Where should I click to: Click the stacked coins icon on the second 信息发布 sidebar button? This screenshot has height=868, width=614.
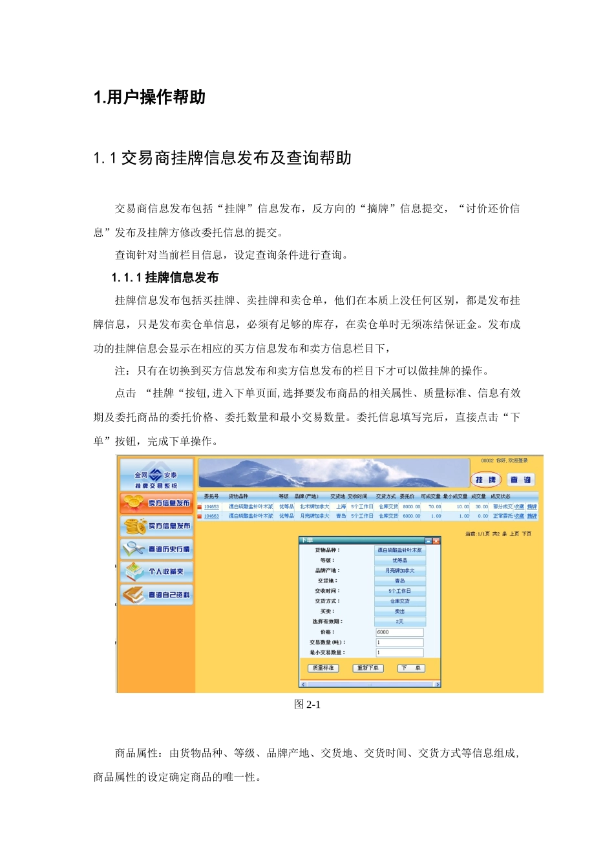coord(135,526)
